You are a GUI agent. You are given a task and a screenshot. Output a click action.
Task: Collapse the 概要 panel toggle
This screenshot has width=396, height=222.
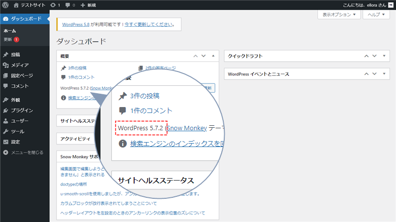pyautogui.click(x=213, y=56)
